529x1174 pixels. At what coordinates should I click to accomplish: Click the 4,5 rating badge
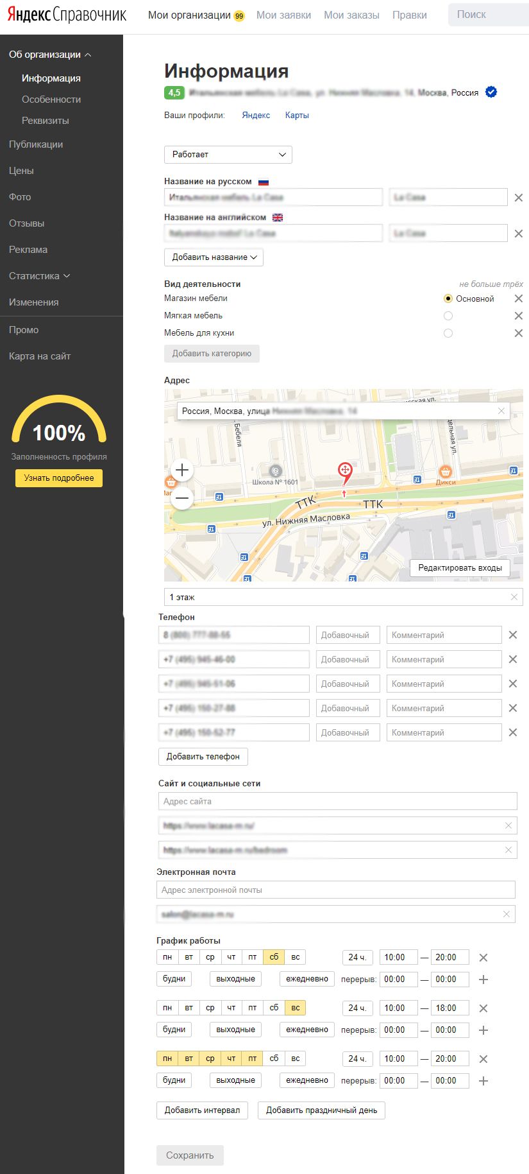174,92
